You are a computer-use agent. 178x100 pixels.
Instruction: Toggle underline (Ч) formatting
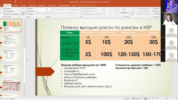coord(43,13)
